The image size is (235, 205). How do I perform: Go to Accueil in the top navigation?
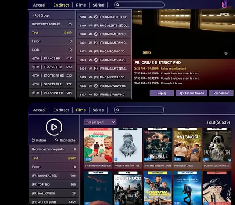point(40,5)
